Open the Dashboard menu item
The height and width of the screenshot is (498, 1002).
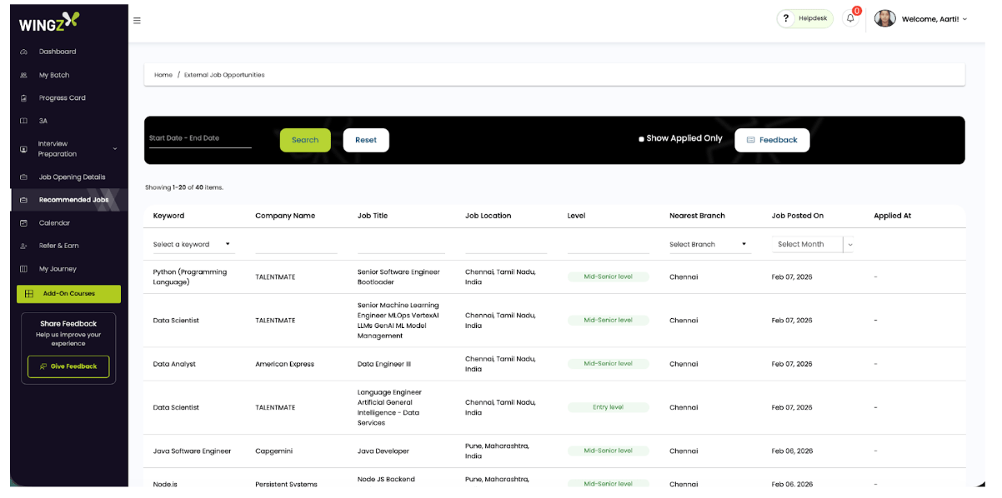tap(58, 52)
